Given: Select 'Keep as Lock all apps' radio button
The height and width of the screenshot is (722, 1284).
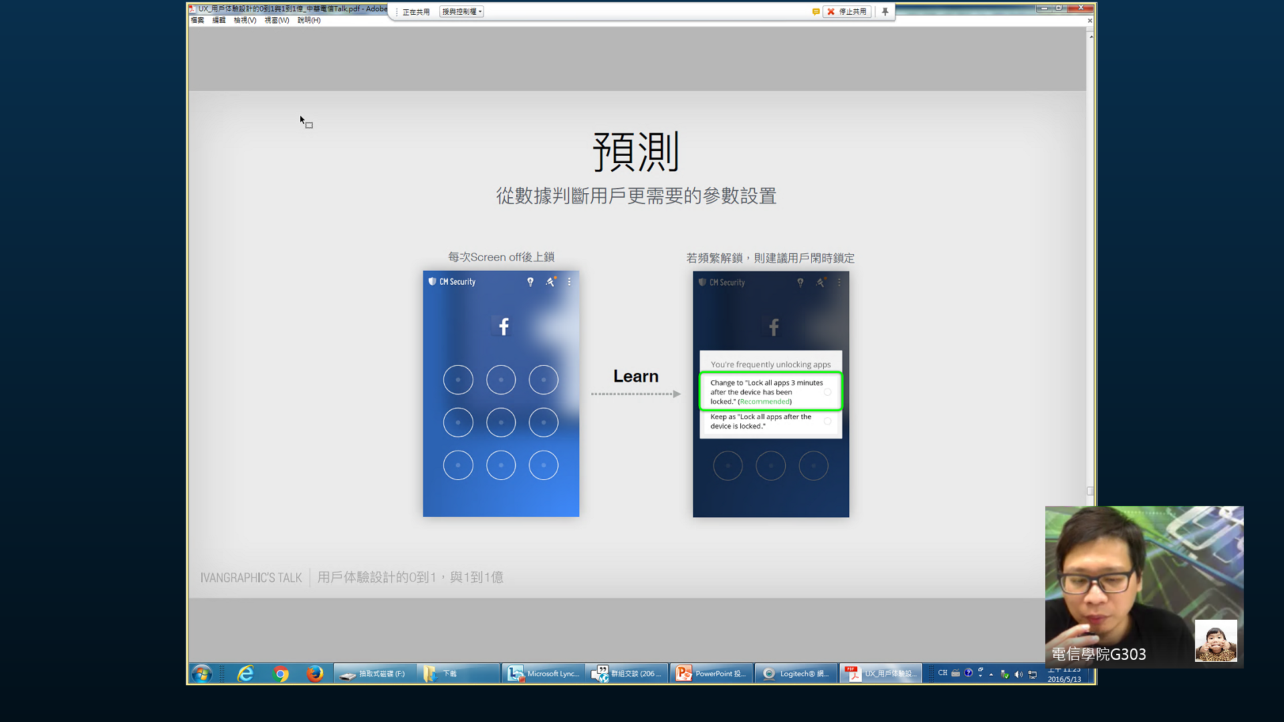Looking at the screenshot, I should pyautogui.click(x=827, y=421).
